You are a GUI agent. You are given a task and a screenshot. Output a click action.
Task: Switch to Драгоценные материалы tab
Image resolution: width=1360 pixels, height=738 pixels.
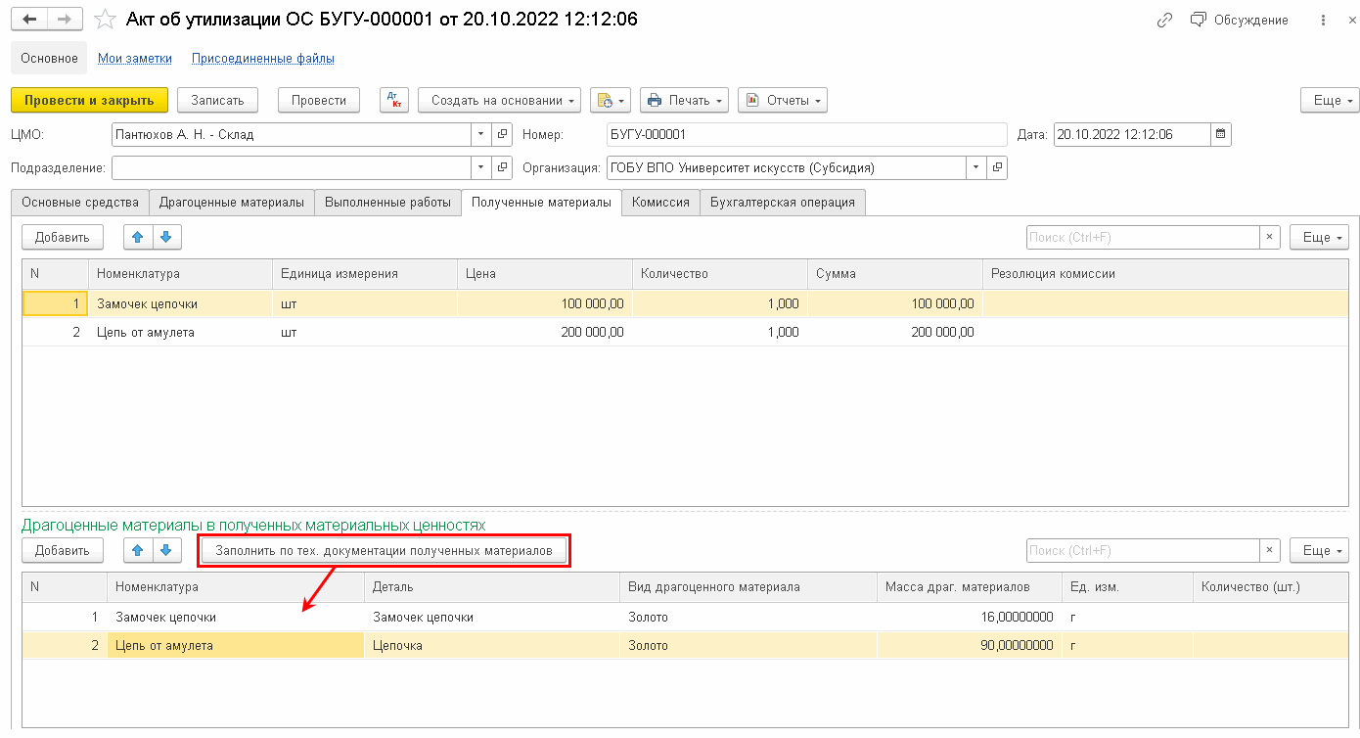[232, 203]
